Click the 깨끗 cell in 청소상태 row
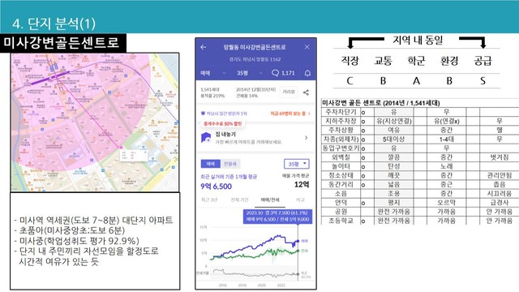This screenshot has height=292, width=519. pos(393,175)
